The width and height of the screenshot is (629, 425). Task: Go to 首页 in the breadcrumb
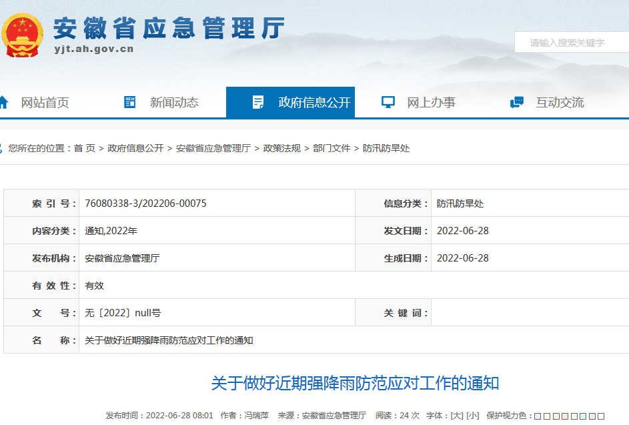85,149
